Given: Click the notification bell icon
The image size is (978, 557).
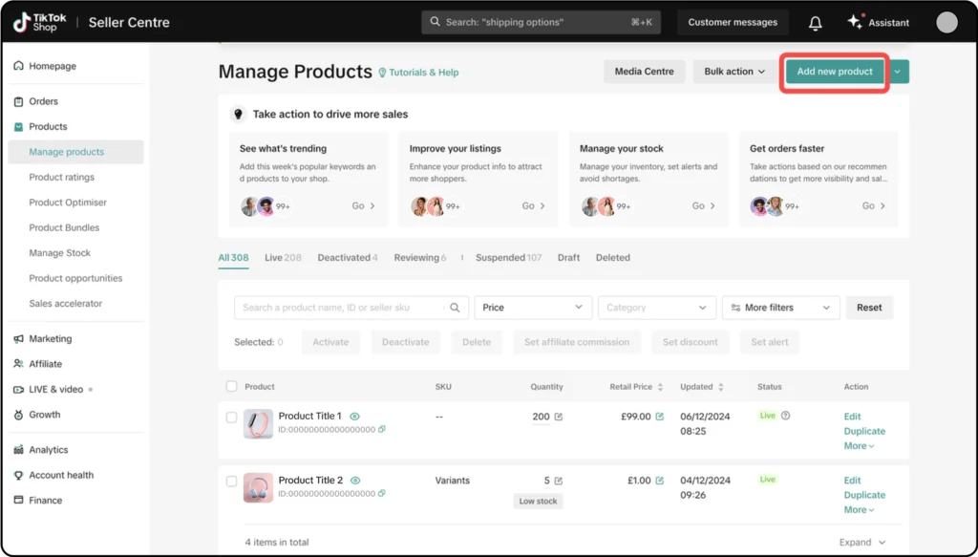Looking at the screenshot, I should point(815,23).
